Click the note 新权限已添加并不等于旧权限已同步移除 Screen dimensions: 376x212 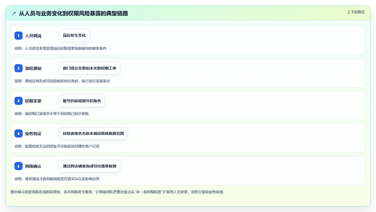tap(57, 114)
